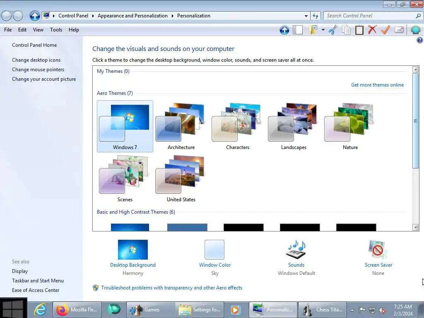Click the Forward navigation button

click(x=18, y=16)
